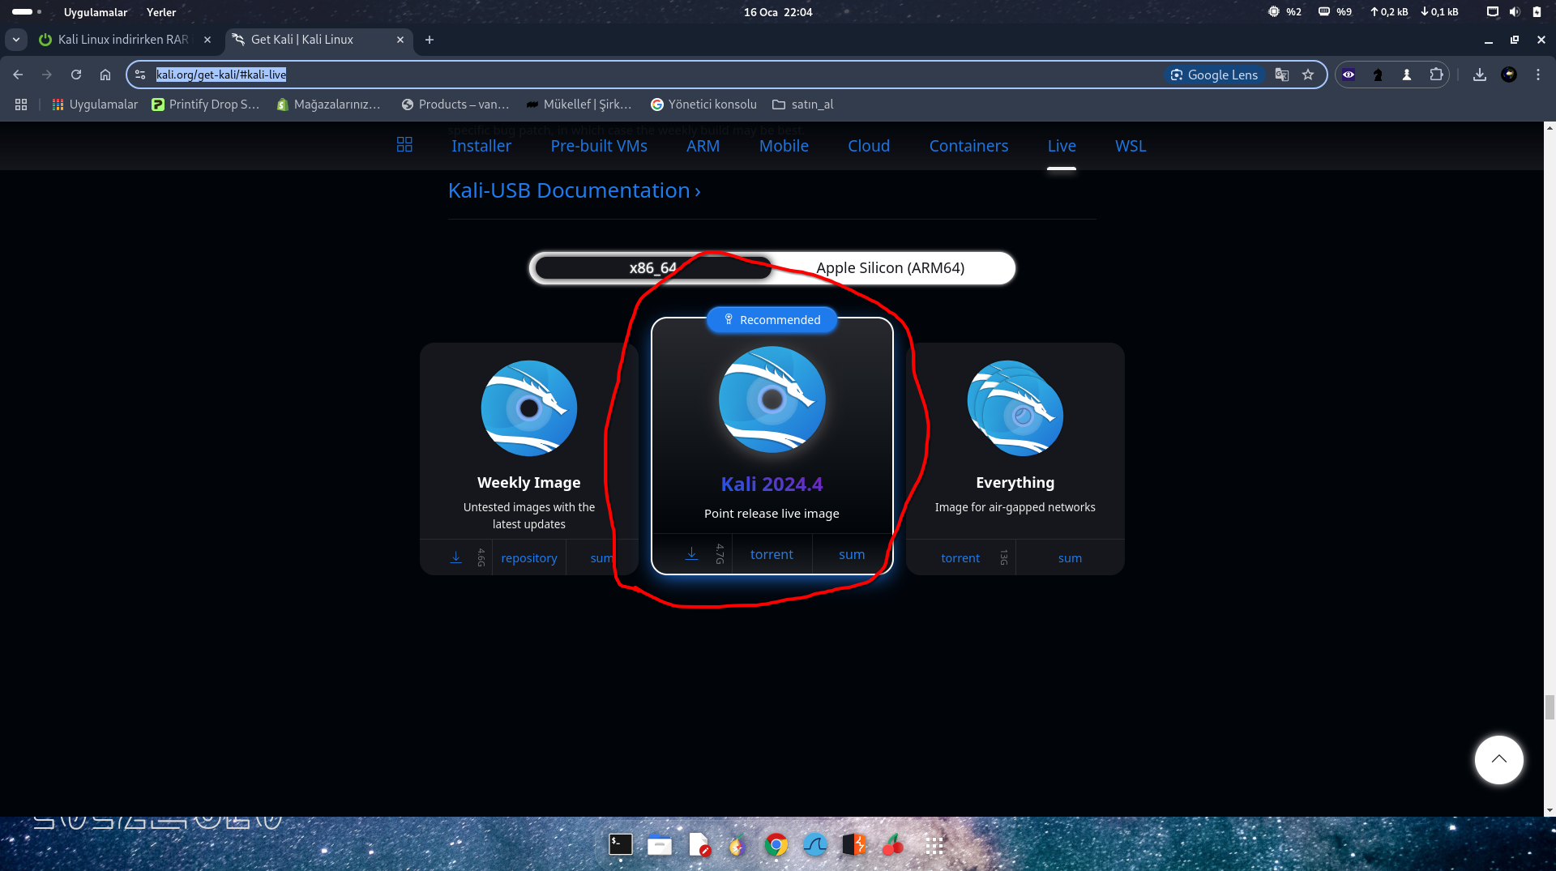Viewport: 1556px width, 871px height.
Task: Open the black chess knight extension
Action: tap(1378, 75)
